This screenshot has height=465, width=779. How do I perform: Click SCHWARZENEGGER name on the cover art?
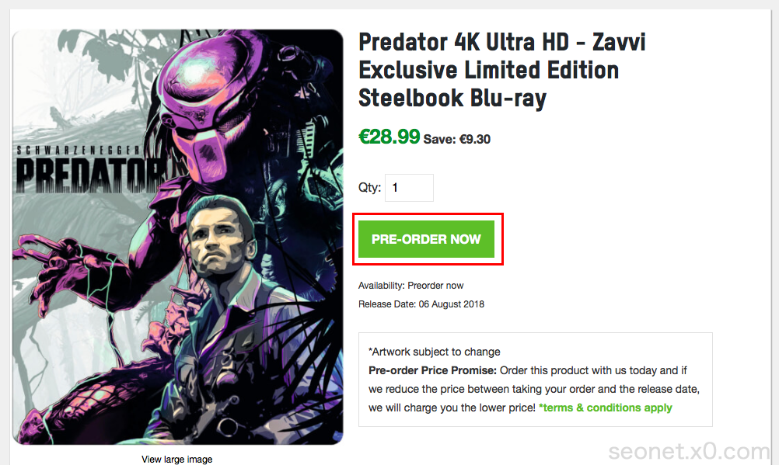coord(78,147)
